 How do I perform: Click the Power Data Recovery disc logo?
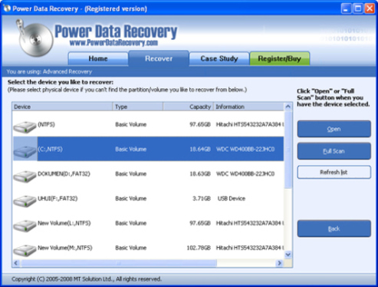tap(35, 38)
